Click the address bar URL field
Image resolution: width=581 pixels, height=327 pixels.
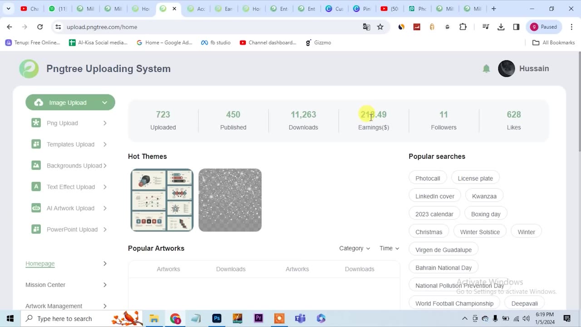pos(209,27)
